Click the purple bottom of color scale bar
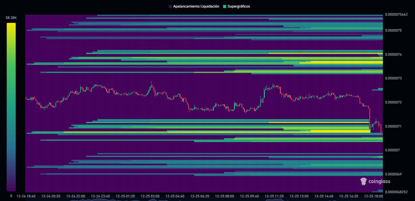 click(11, 188)
